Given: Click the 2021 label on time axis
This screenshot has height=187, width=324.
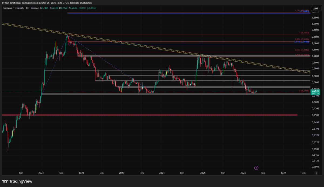Looking at the screenshot, I should [41, 173].
